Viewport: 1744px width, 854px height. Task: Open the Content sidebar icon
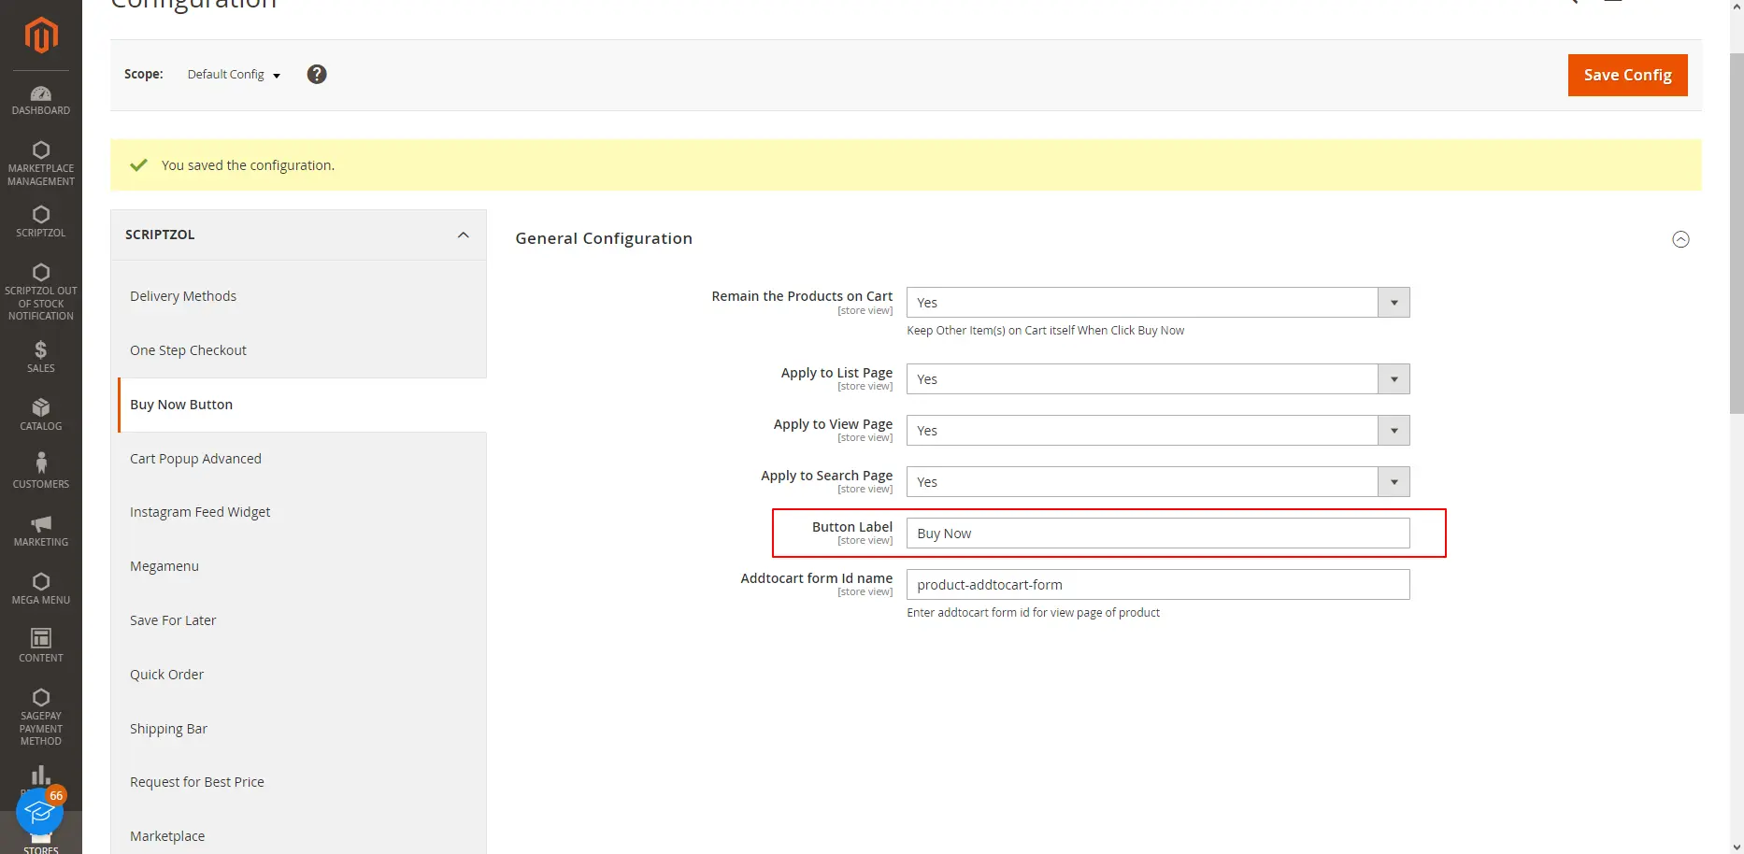(41, 646)
